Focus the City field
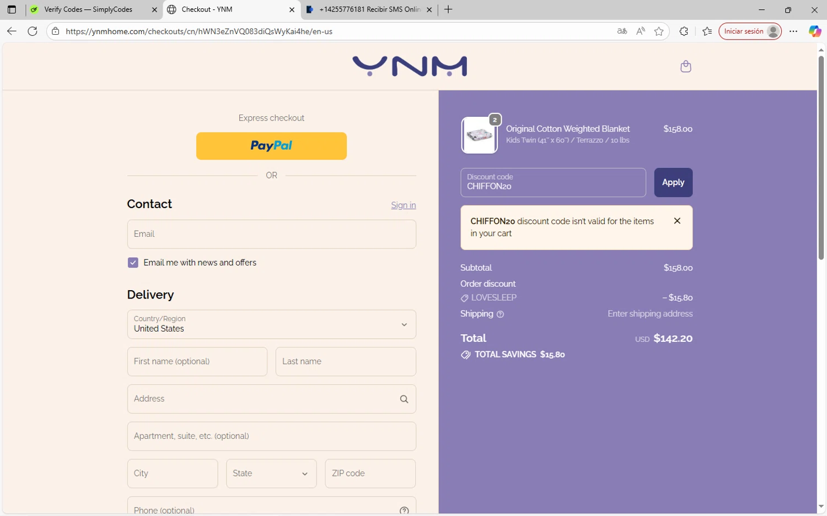 (173, 474)
